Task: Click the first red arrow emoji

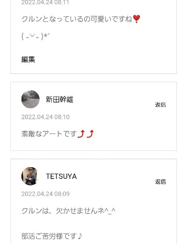Action: pos(81,134)
